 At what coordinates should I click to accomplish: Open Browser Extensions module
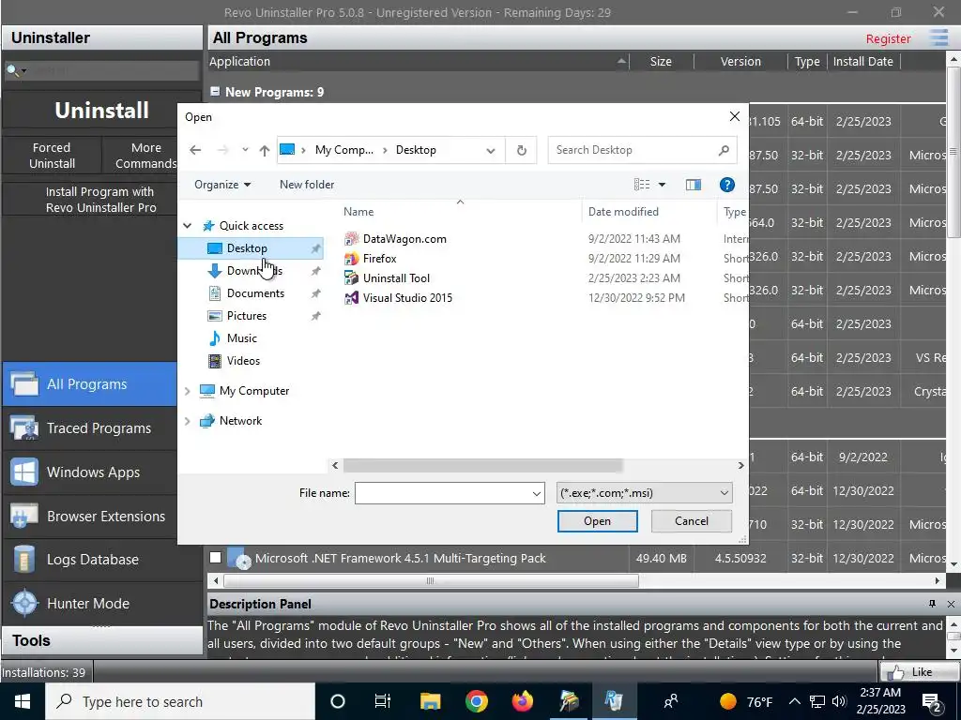pyautogui.click(x=89, y=517)
